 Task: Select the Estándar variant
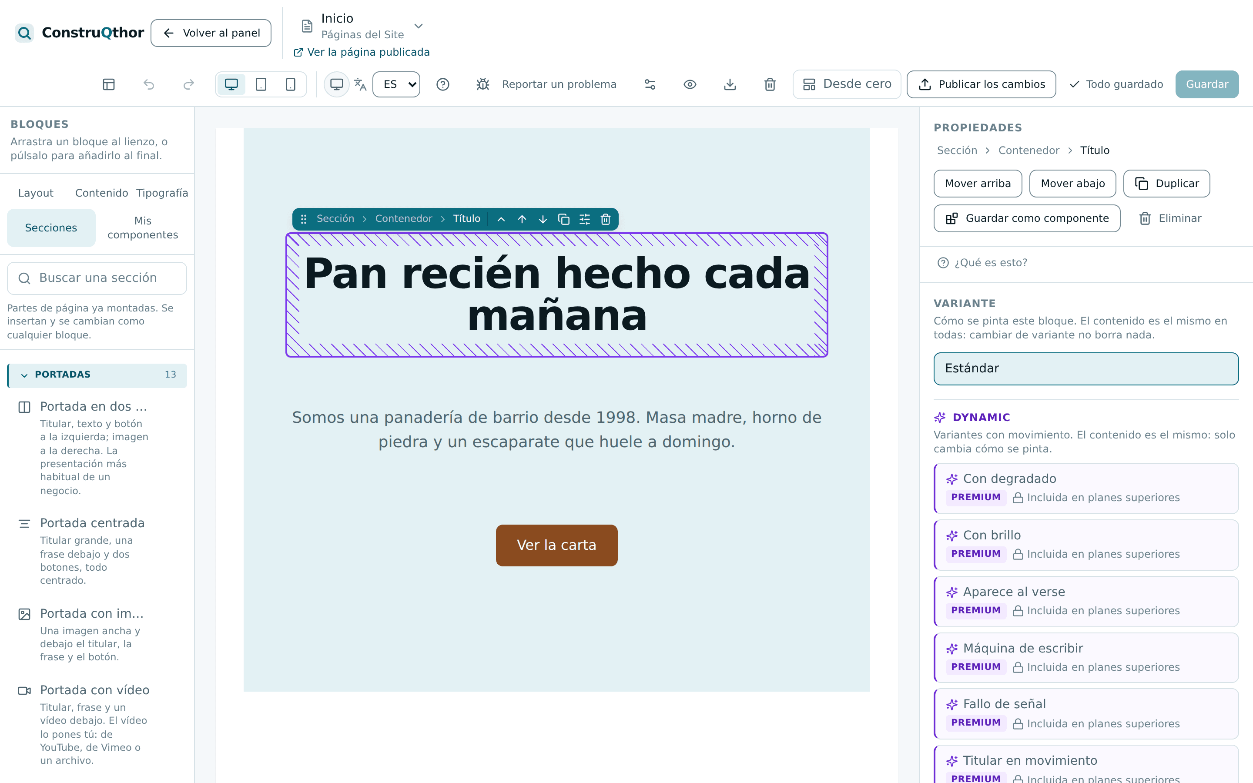1086,369
